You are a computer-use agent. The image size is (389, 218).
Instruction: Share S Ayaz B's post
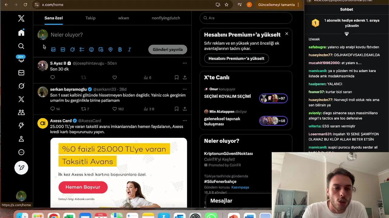(x=185, y=78)
